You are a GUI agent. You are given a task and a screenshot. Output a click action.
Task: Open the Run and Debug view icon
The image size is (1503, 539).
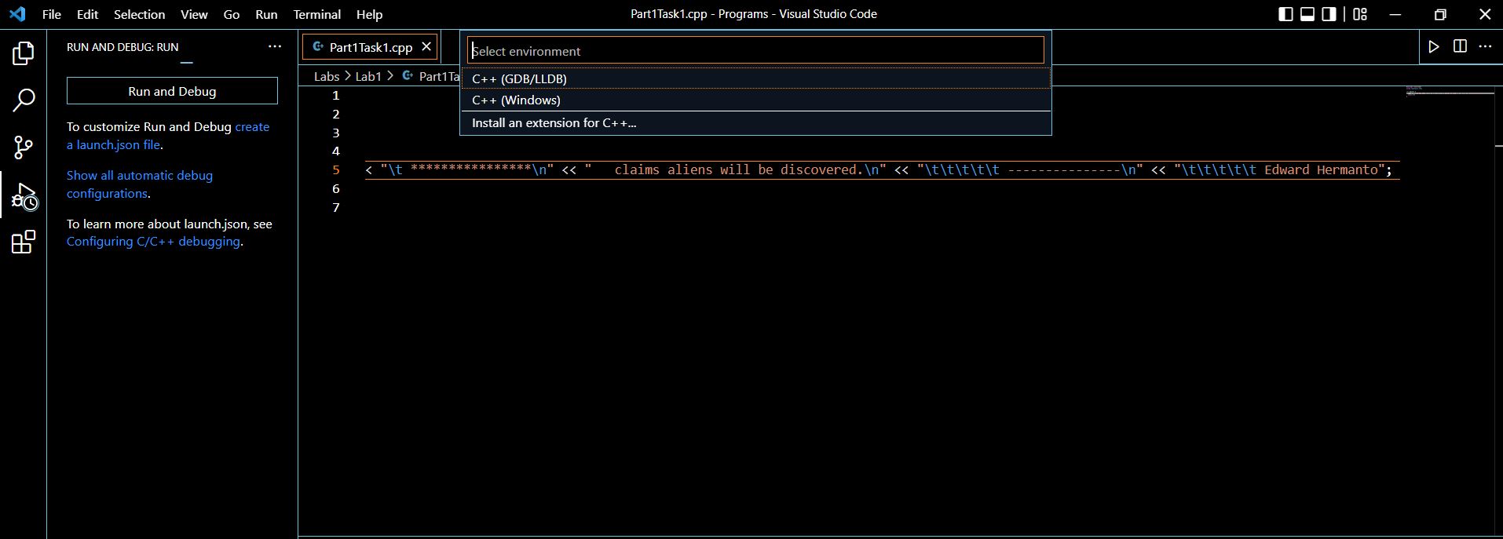coord(24,195)
